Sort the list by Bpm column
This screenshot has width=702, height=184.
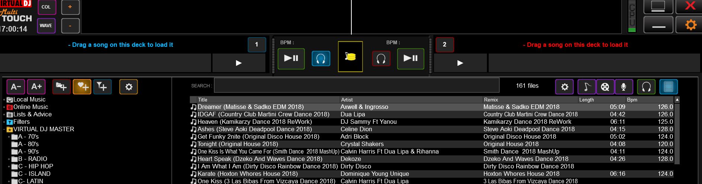[650, 100]
